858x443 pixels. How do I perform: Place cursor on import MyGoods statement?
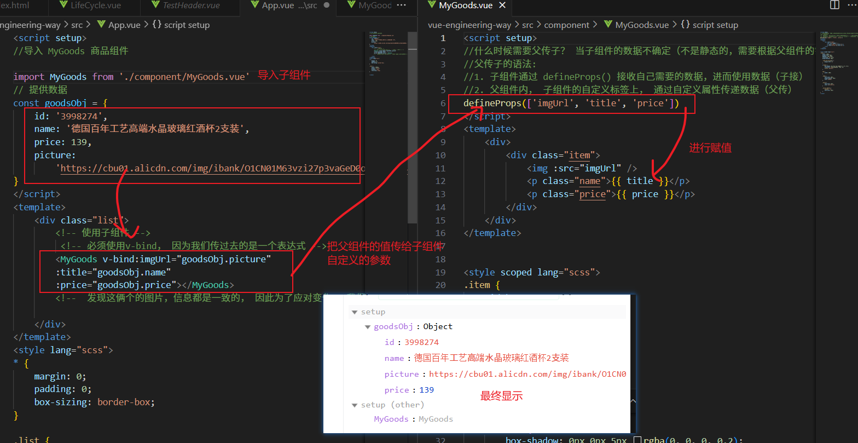point(131,77)
